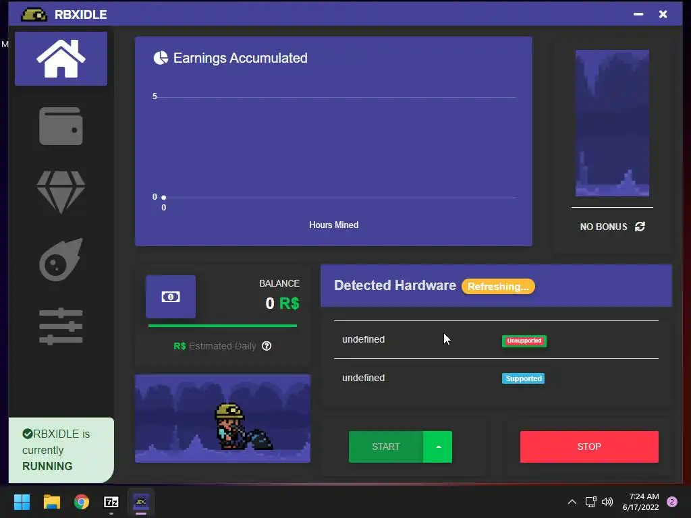This screenshot has height=518, width=691.
Task: Launch Google Chrome from taskbar
Action: [82, 502]
